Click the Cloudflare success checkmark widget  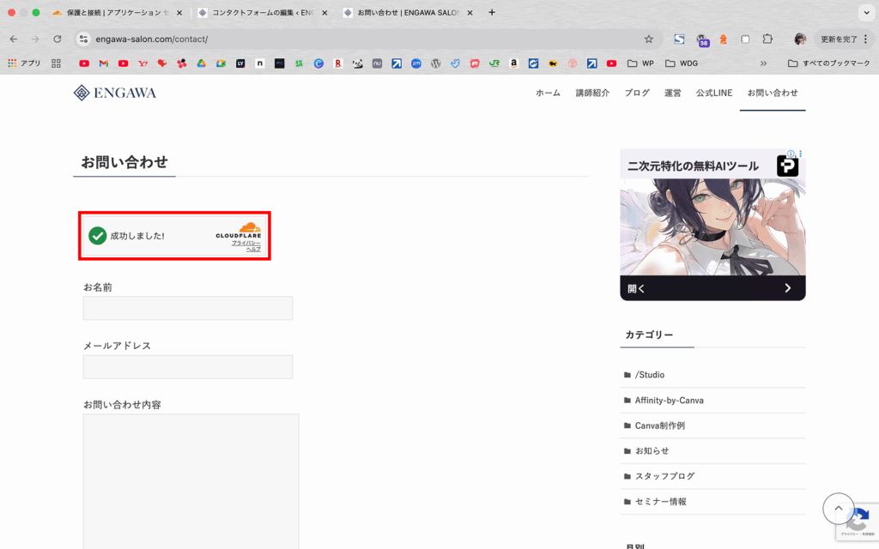(98, 236)
